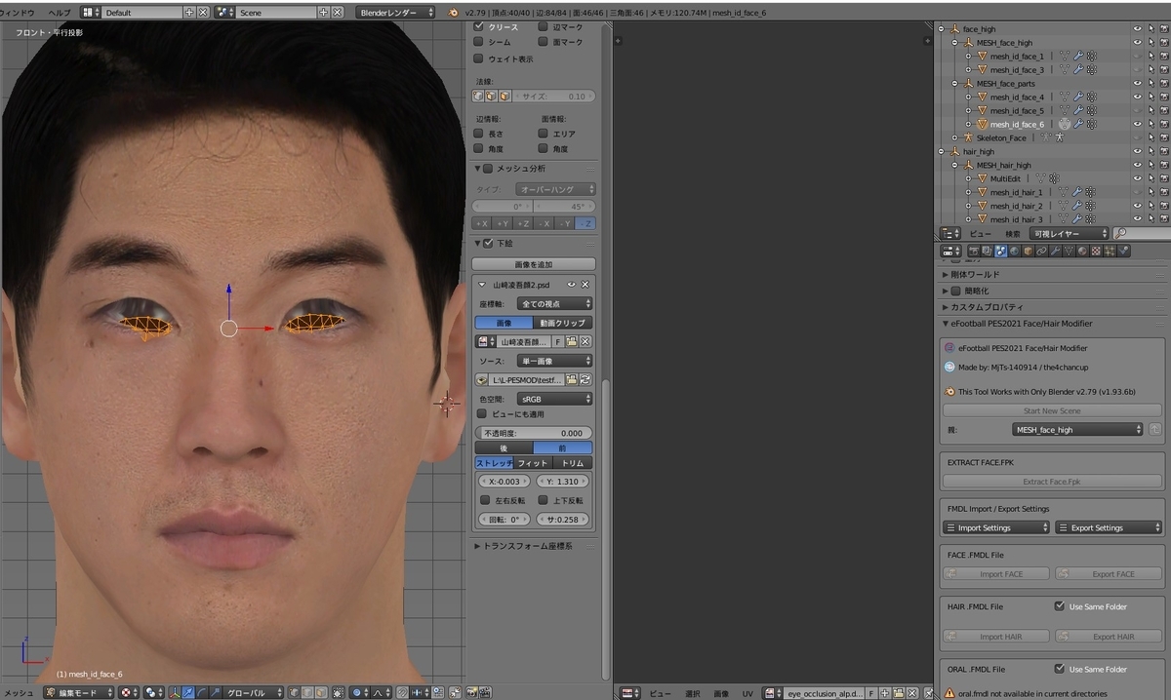
Task: Open the Object properties tab cube icon
Action: (1029, 252)
